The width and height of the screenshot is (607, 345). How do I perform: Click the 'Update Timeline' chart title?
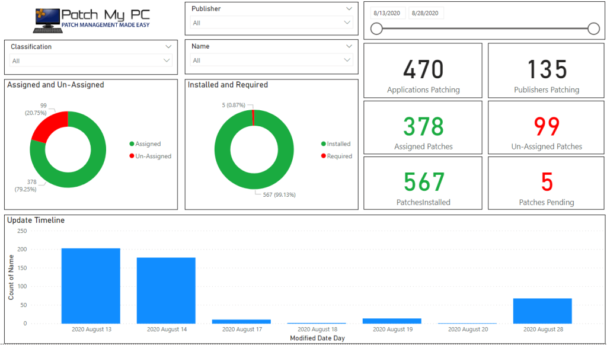[36, 221]
